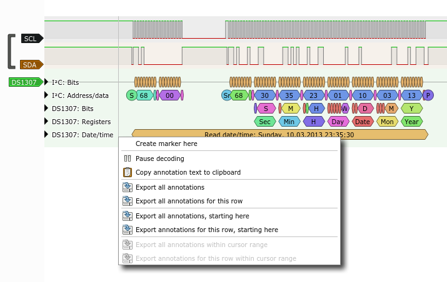Screen dimensions: 447x282
Task: Click the DS1307 decoder label
Action: point(26,82)
